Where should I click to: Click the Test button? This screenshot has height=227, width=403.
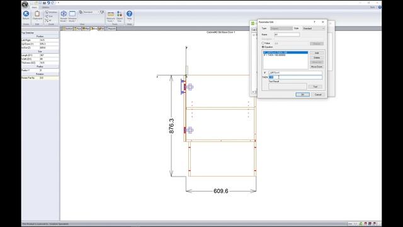(315, 87)
